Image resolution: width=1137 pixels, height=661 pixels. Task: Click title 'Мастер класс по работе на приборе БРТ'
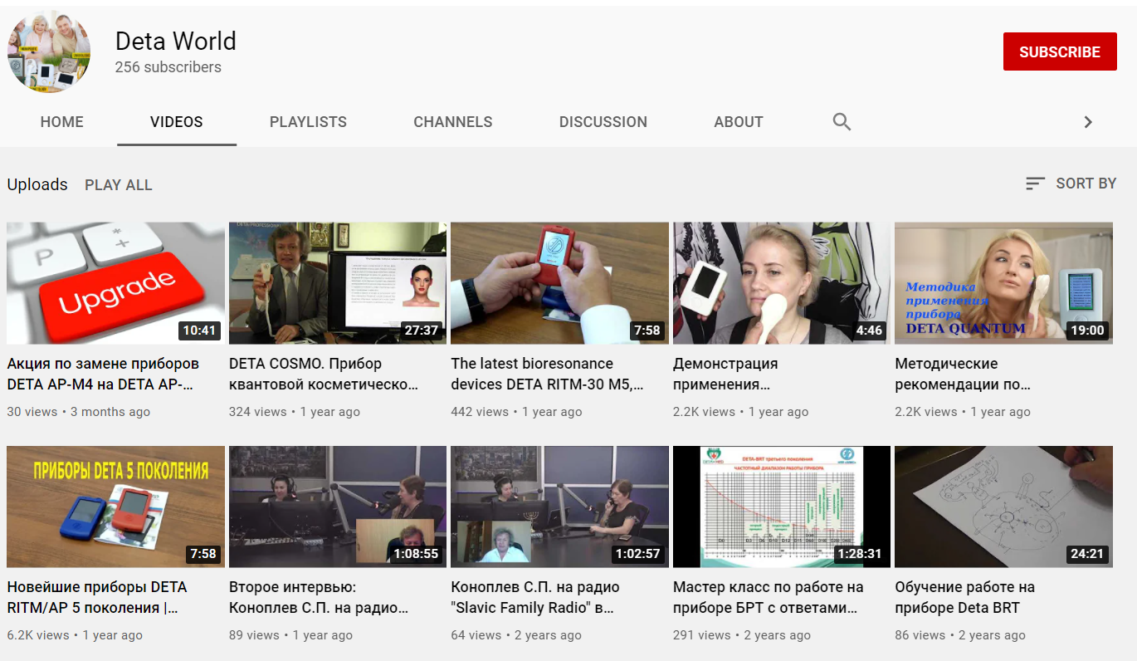pos(769,598)
